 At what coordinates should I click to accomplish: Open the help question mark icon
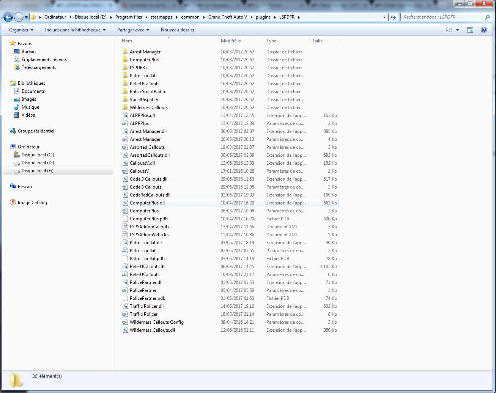tap(484, 30)
